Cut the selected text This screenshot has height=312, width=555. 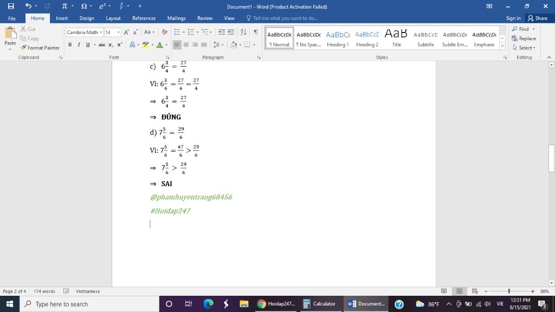[x=28, y=29]
